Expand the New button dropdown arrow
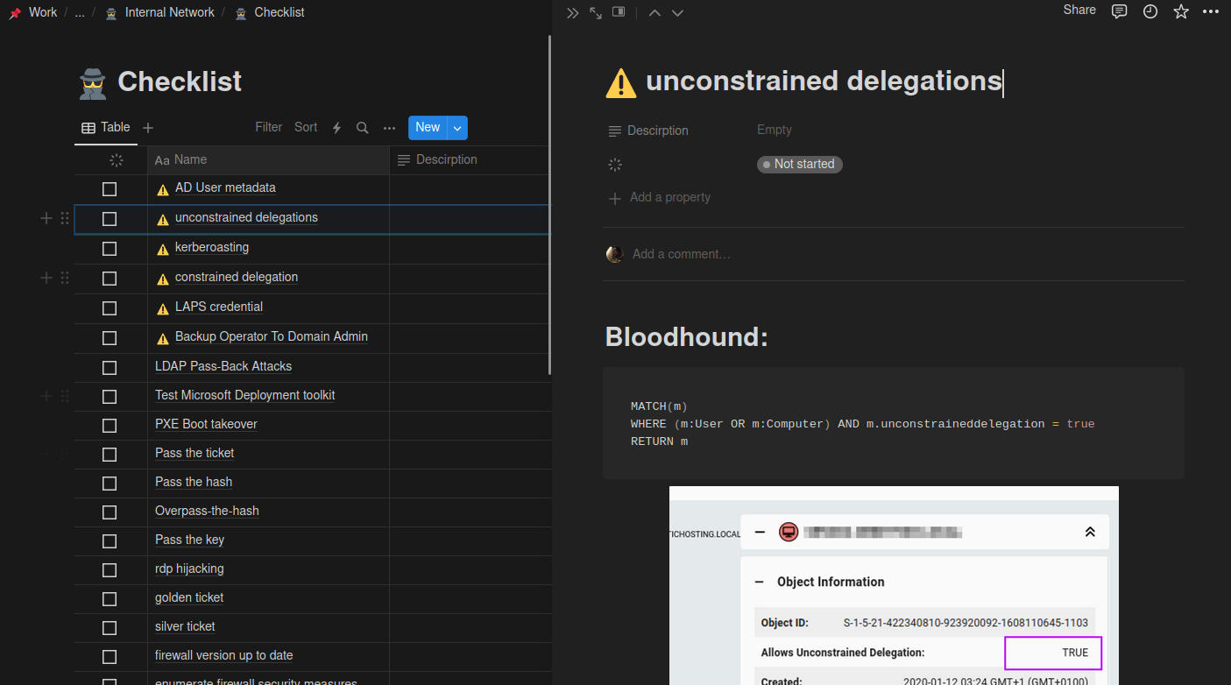Viewport: 1231px width, 685px height. tap(457, 128)
